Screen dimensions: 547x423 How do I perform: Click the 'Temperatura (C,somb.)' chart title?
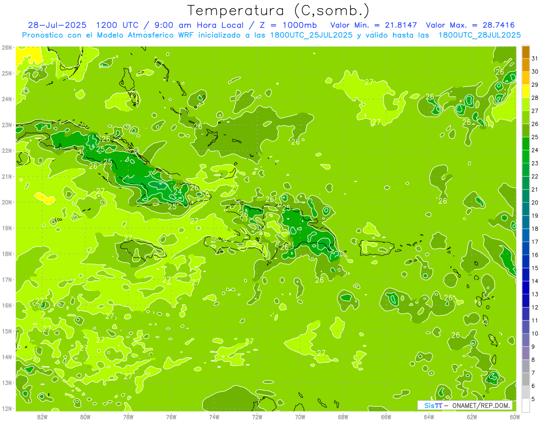point(278,10)
